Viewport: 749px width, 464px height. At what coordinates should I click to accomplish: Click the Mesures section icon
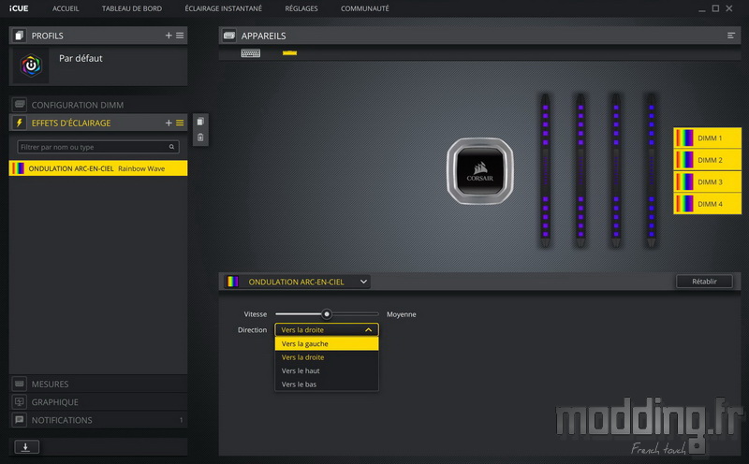point(20,384)
